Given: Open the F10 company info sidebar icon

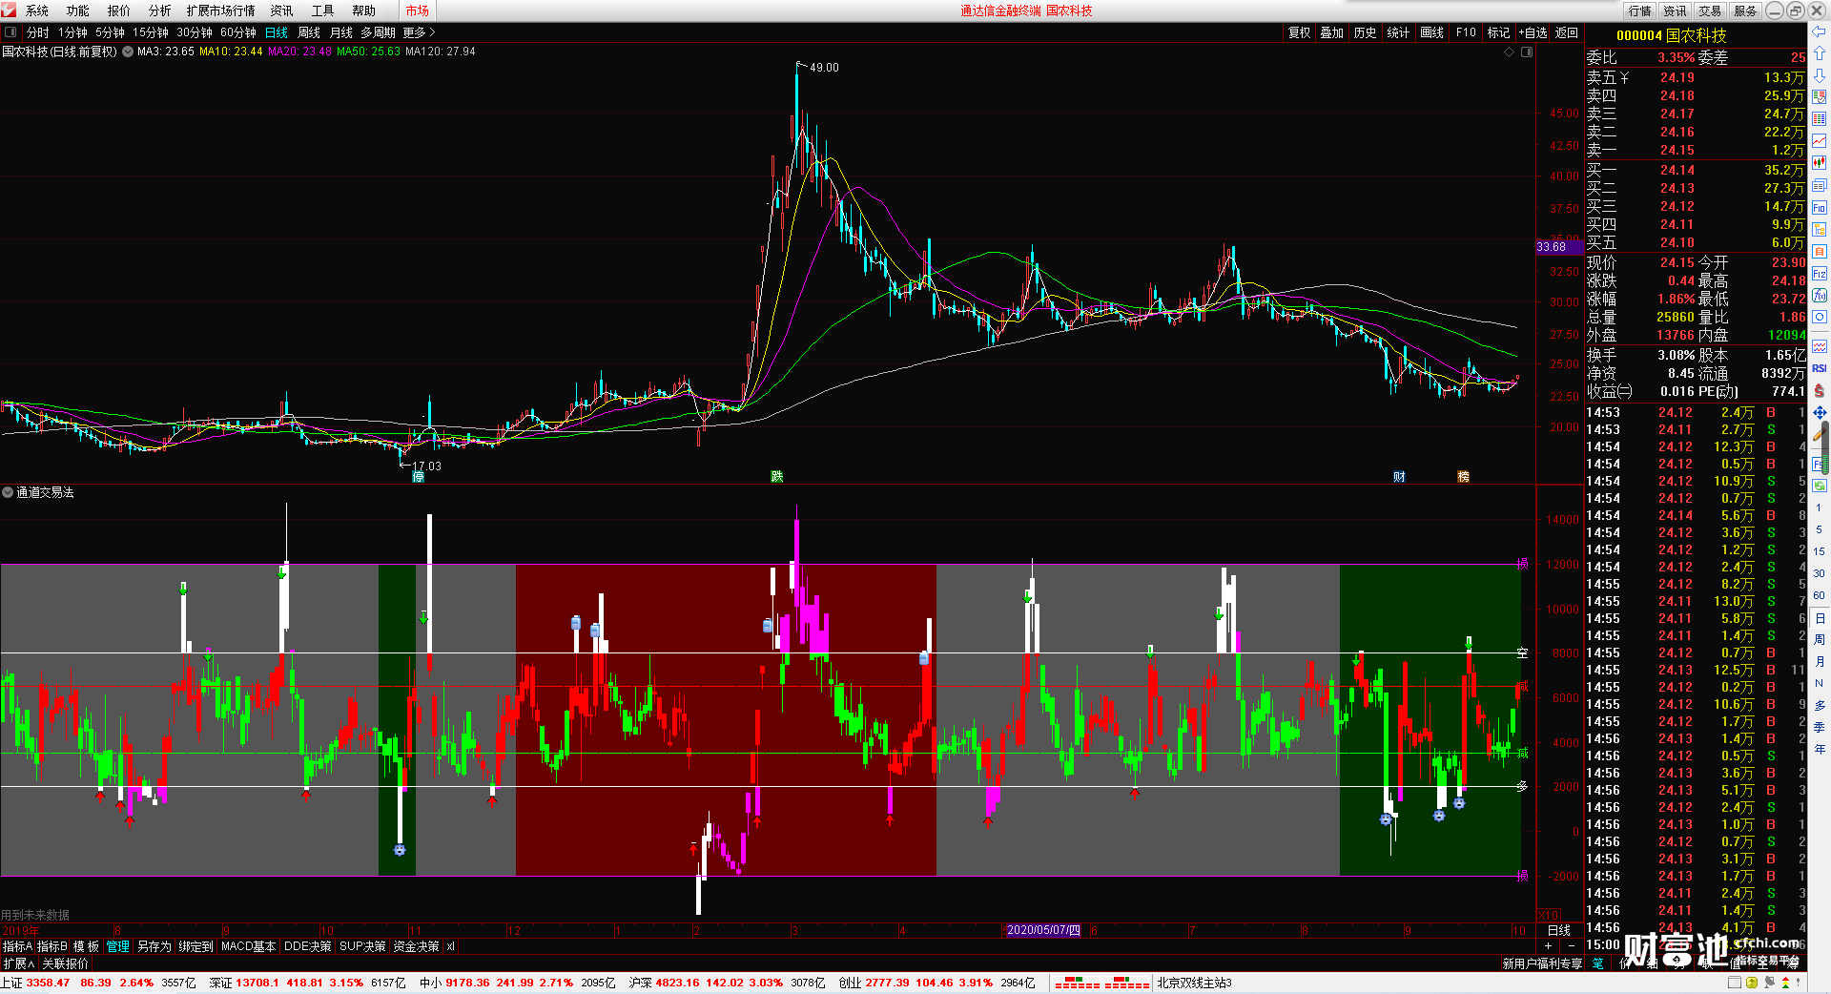Looking at the screenshot, I should pos(1820,207).
